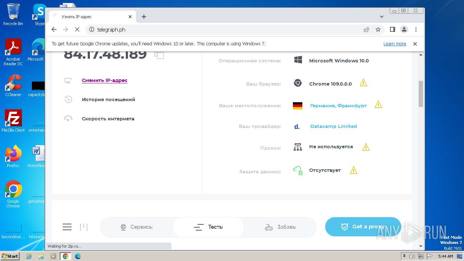
Task: Click the copy IP address icon
Action: tap(159, 55)
